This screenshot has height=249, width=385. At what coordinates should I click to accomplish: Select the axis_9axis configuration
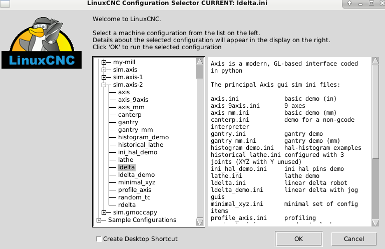pos(133,100)
